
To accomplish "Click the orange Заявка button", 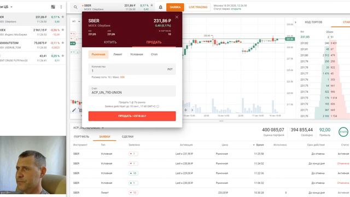I will tap(175, 7).
